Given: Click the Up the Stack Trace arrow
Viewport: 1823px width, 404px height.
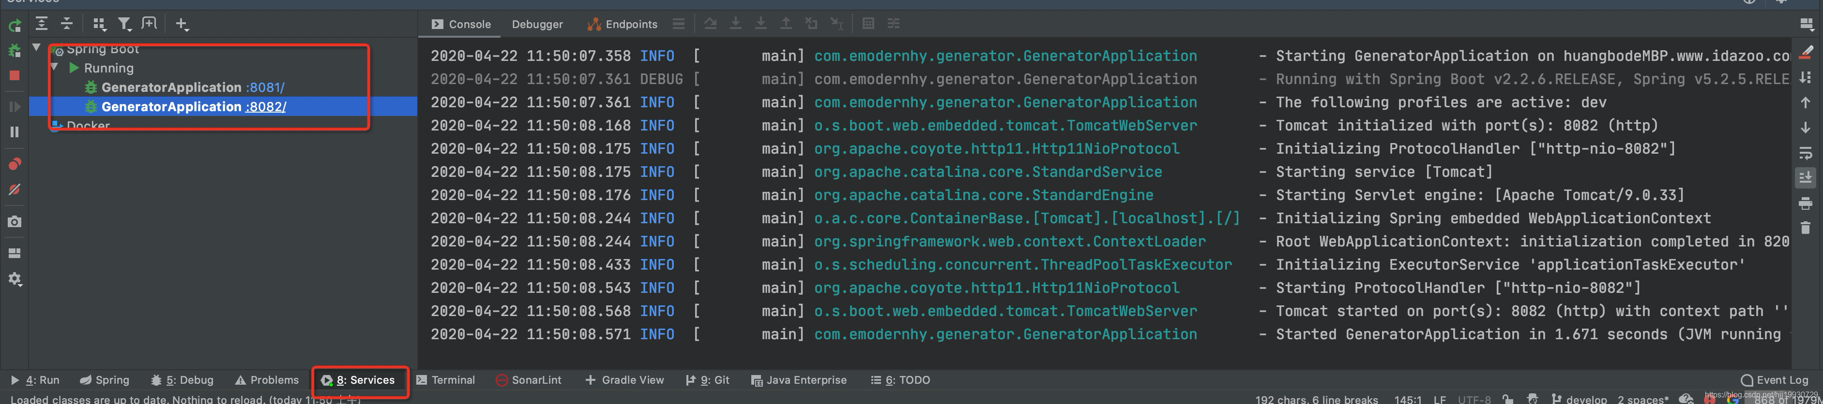Looking at the screenshot, I should [1806, 102].
